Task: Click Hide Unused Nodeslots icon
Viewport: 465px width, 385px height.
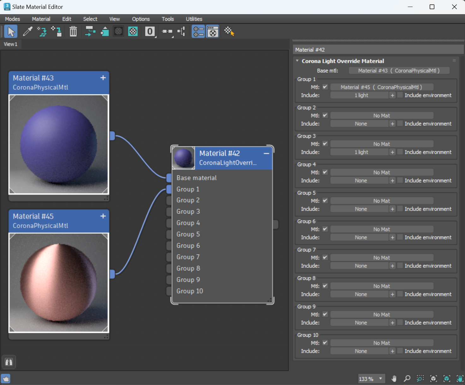Action: tap(104, 32)
